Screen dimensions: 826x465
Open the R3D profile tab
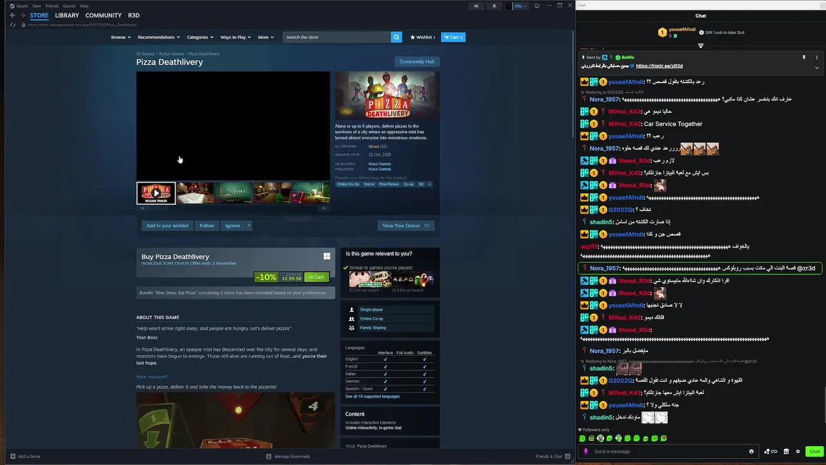tap(134, 15)
